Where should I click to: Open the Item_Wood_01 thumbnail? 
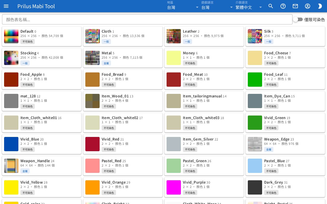point(92,101)
